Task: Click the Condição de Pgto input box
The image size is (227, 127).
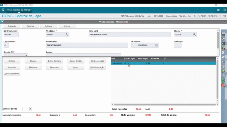Action: [x=26, y=109]
